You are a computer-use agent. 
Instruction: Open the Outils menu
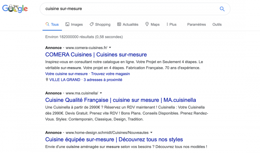(x=217, y=24)
